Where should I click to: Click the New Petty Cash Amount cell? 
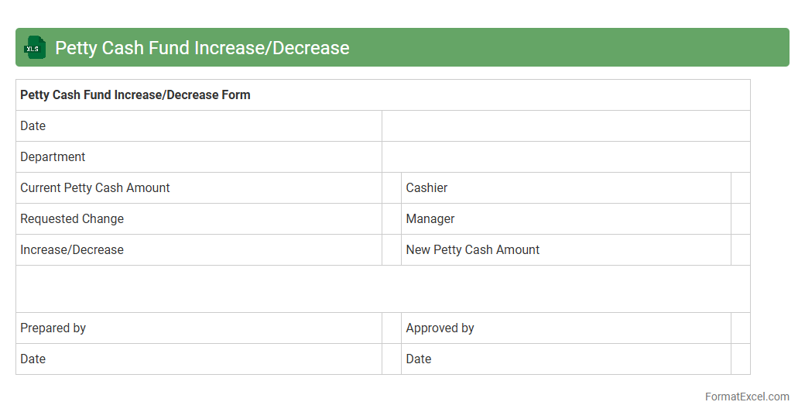coord(565,250)
